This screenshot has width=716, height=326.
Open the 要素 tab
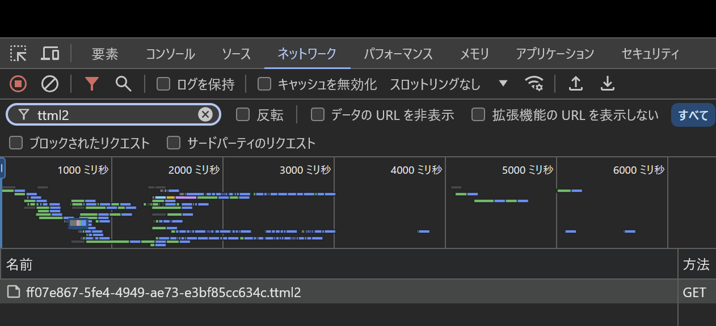click(x=105, y=54)
